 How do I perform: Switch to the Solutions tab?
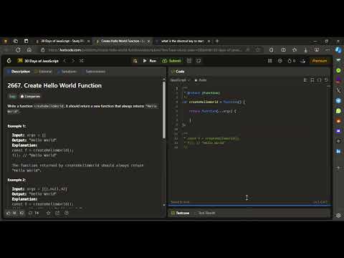pos(67,72)
